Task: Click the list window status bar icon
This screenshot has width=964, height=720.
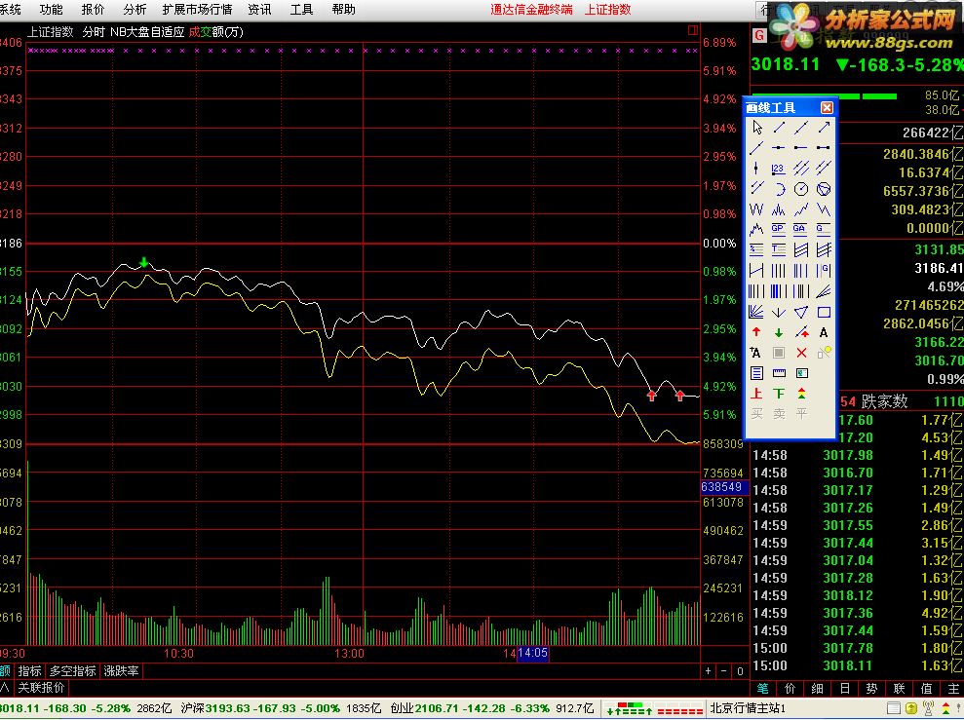Action: coord(894,708)
